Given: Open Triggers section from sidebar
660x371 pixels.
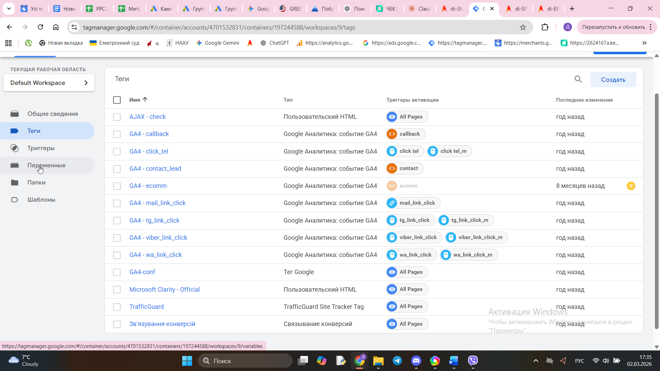Looking at the screenshot, I should coord(41,148).
